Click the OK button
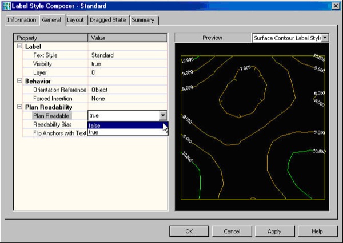Viewport: 343px width, 243px height. point(189,232)
